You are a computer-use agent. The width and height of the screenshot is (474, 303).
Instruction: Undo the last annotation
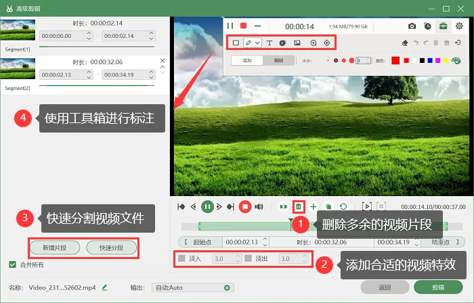pyautogui.click(x=416, y=43)
